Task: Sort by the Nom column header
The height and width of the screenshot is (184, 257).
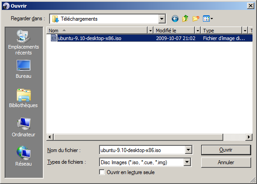Action: 97,31
